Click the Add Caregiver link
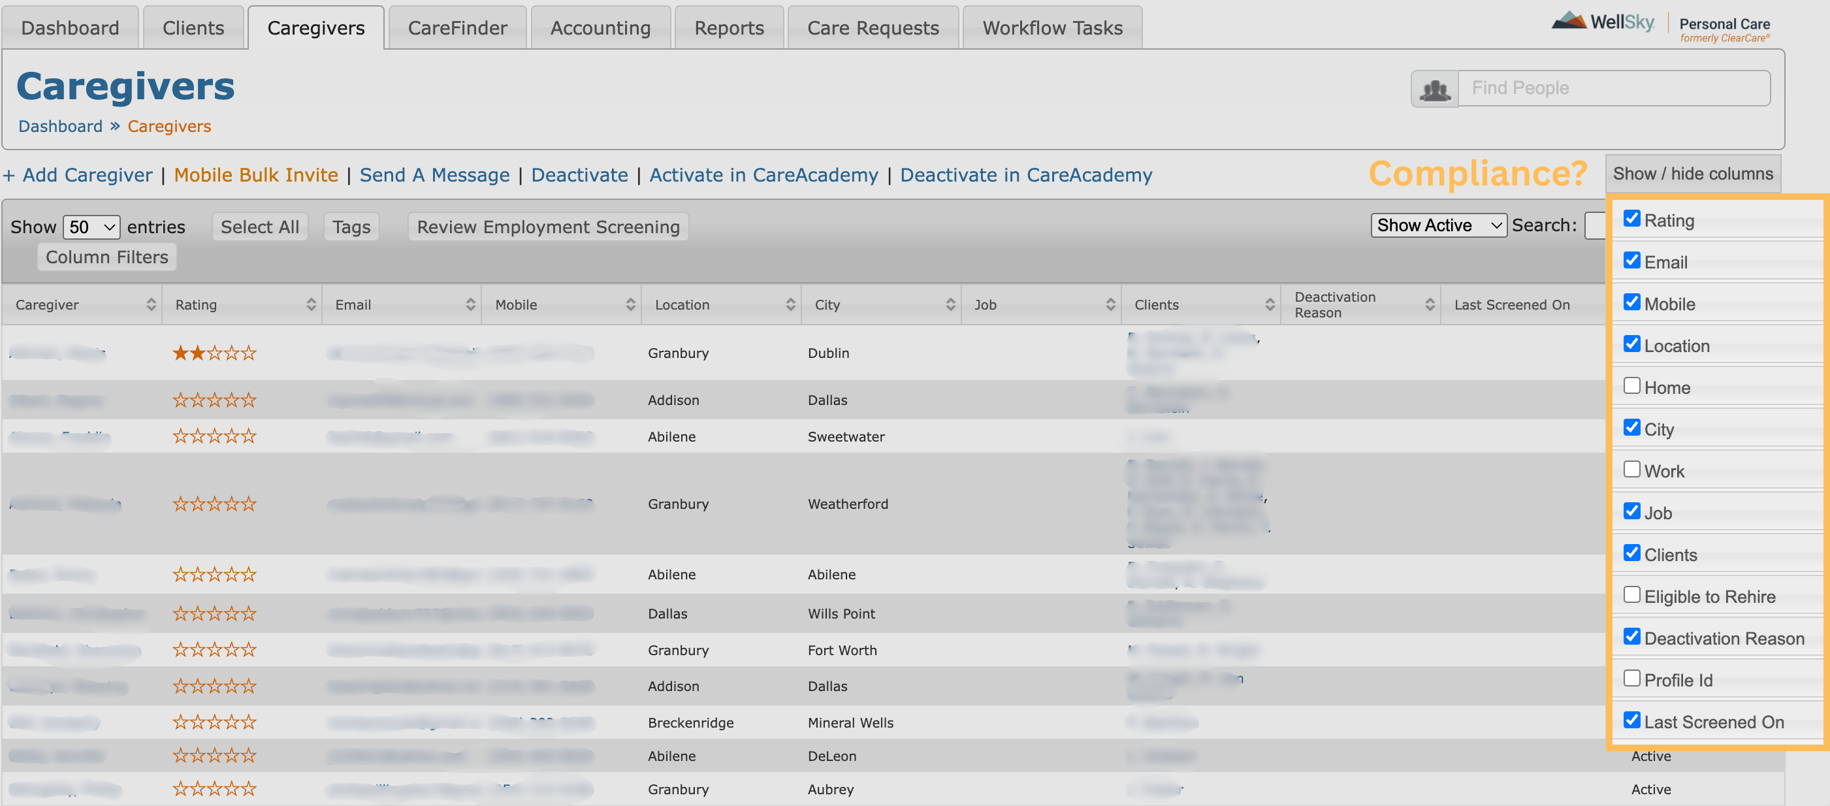1830x806 pixels. click(x=78, y=175)
